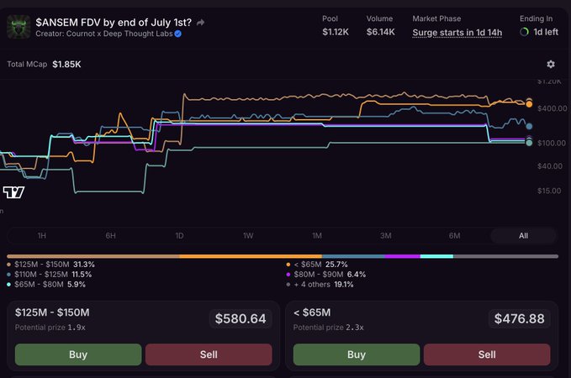Image resolution: width=571 pixels, height=378 pixels.
Task: Click 'Potential prize 2.3x' text
Action: click(x=329, y=328)
